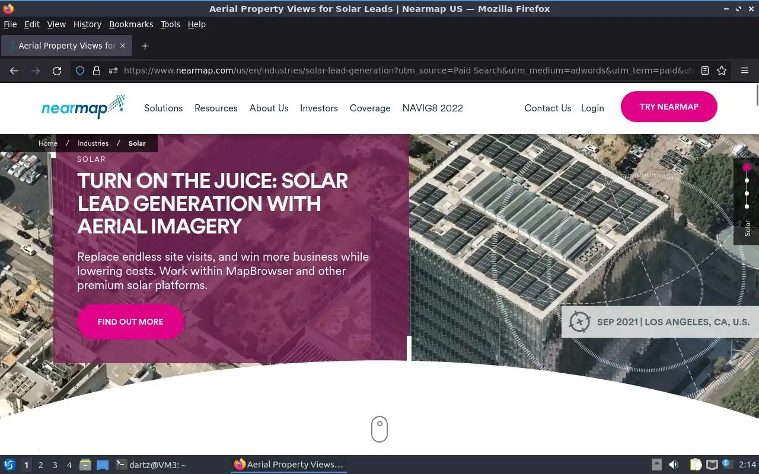Click the Login link

pyautogui.click(x=592, y=108)
